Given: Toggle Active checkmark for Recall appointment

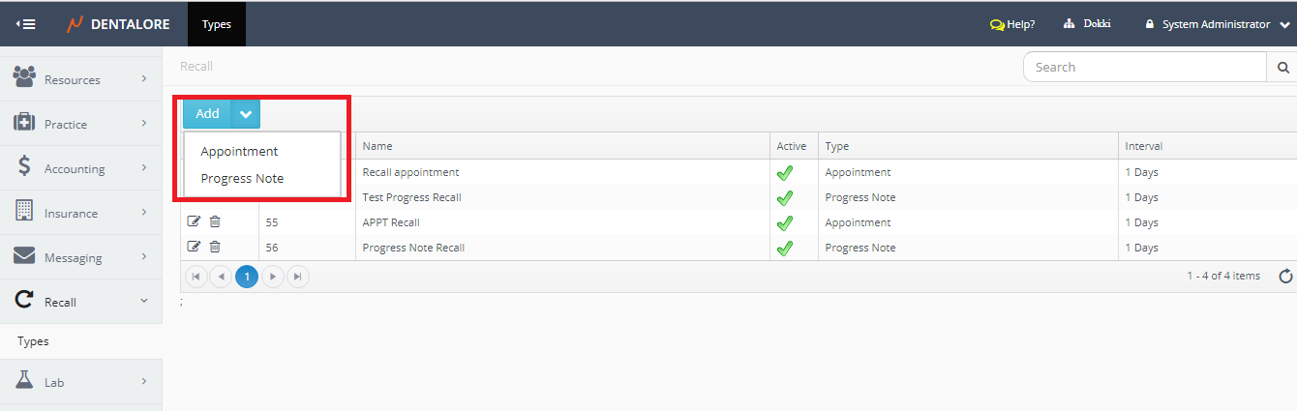Looking at the screenshot, I should [x=785, y=173].
